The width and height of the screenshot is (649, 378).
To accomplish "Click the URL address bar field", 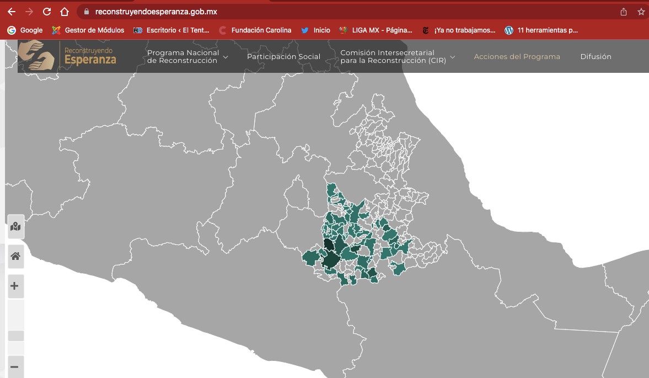I will click(331, 12).
